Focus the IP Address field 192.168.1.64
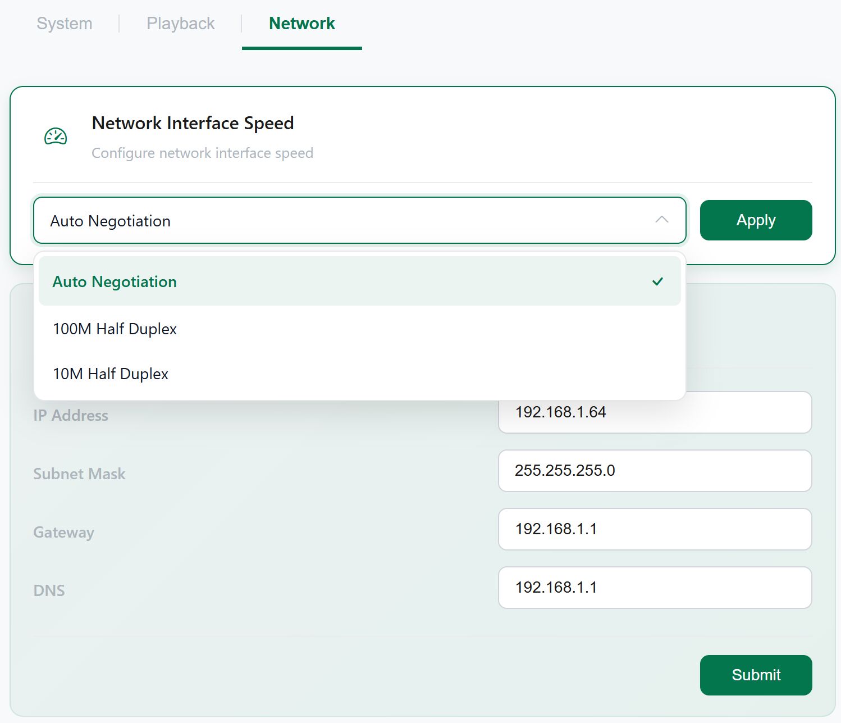Viewport: 841px width, 723px height. coord(655,412)
